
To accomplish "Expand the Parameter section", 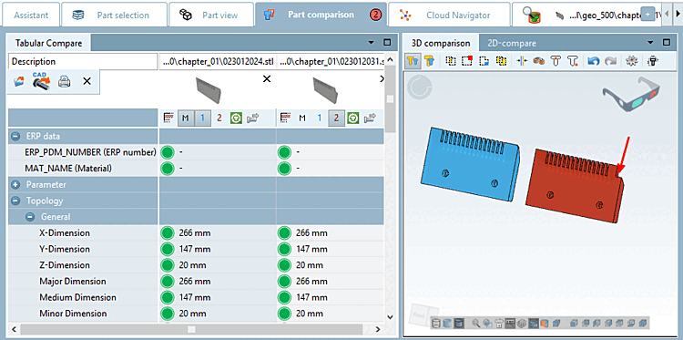I will pyautogui.click(x=15, y=184).
